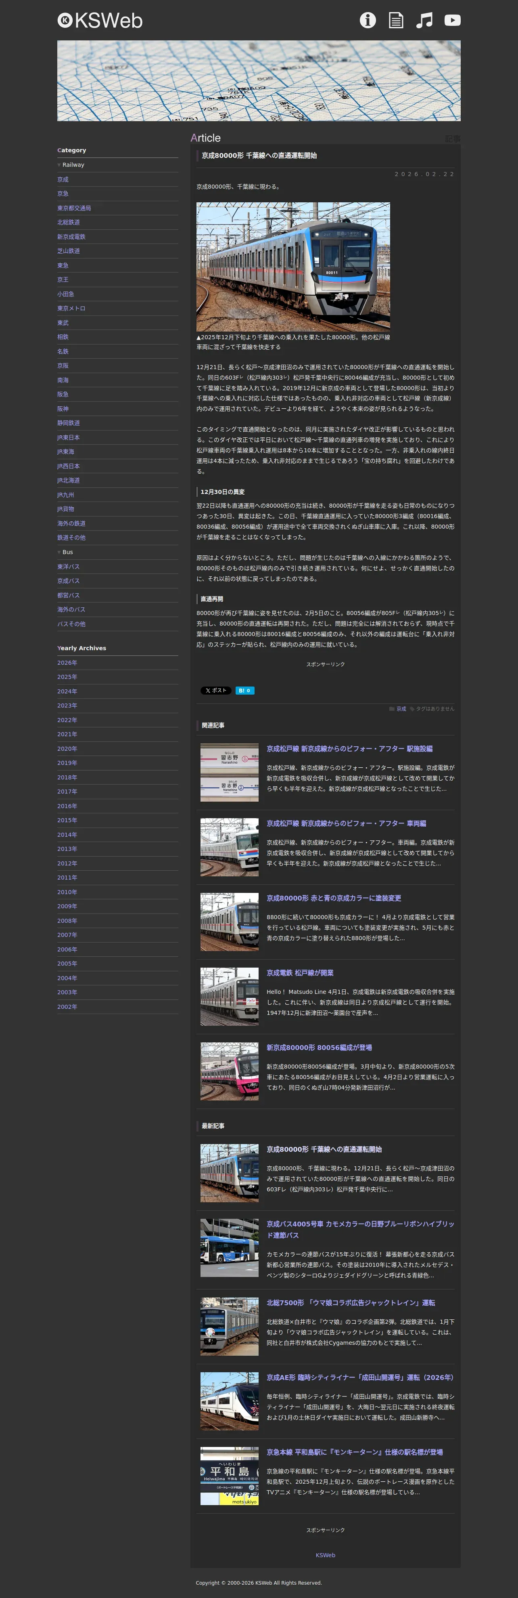518x1598 pixels.
Task: Open the 2002年 yearly archive
Action: pyautogui.click(x=67, y=1007)
